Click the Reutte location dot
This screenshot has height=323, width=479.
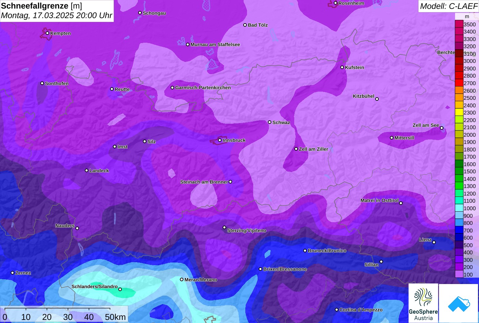tap(112, 89)
